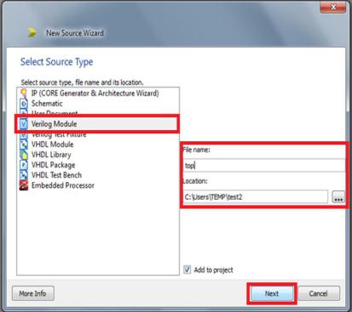Open the location browse ellipsis button

pos(338,197)
